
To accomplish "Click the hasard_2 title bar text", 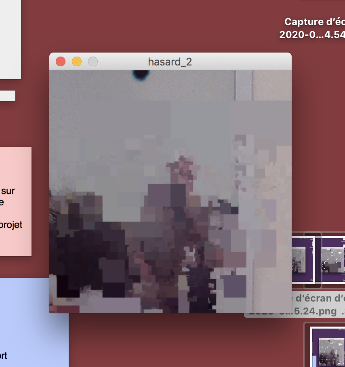I will [x=170, y=61].
